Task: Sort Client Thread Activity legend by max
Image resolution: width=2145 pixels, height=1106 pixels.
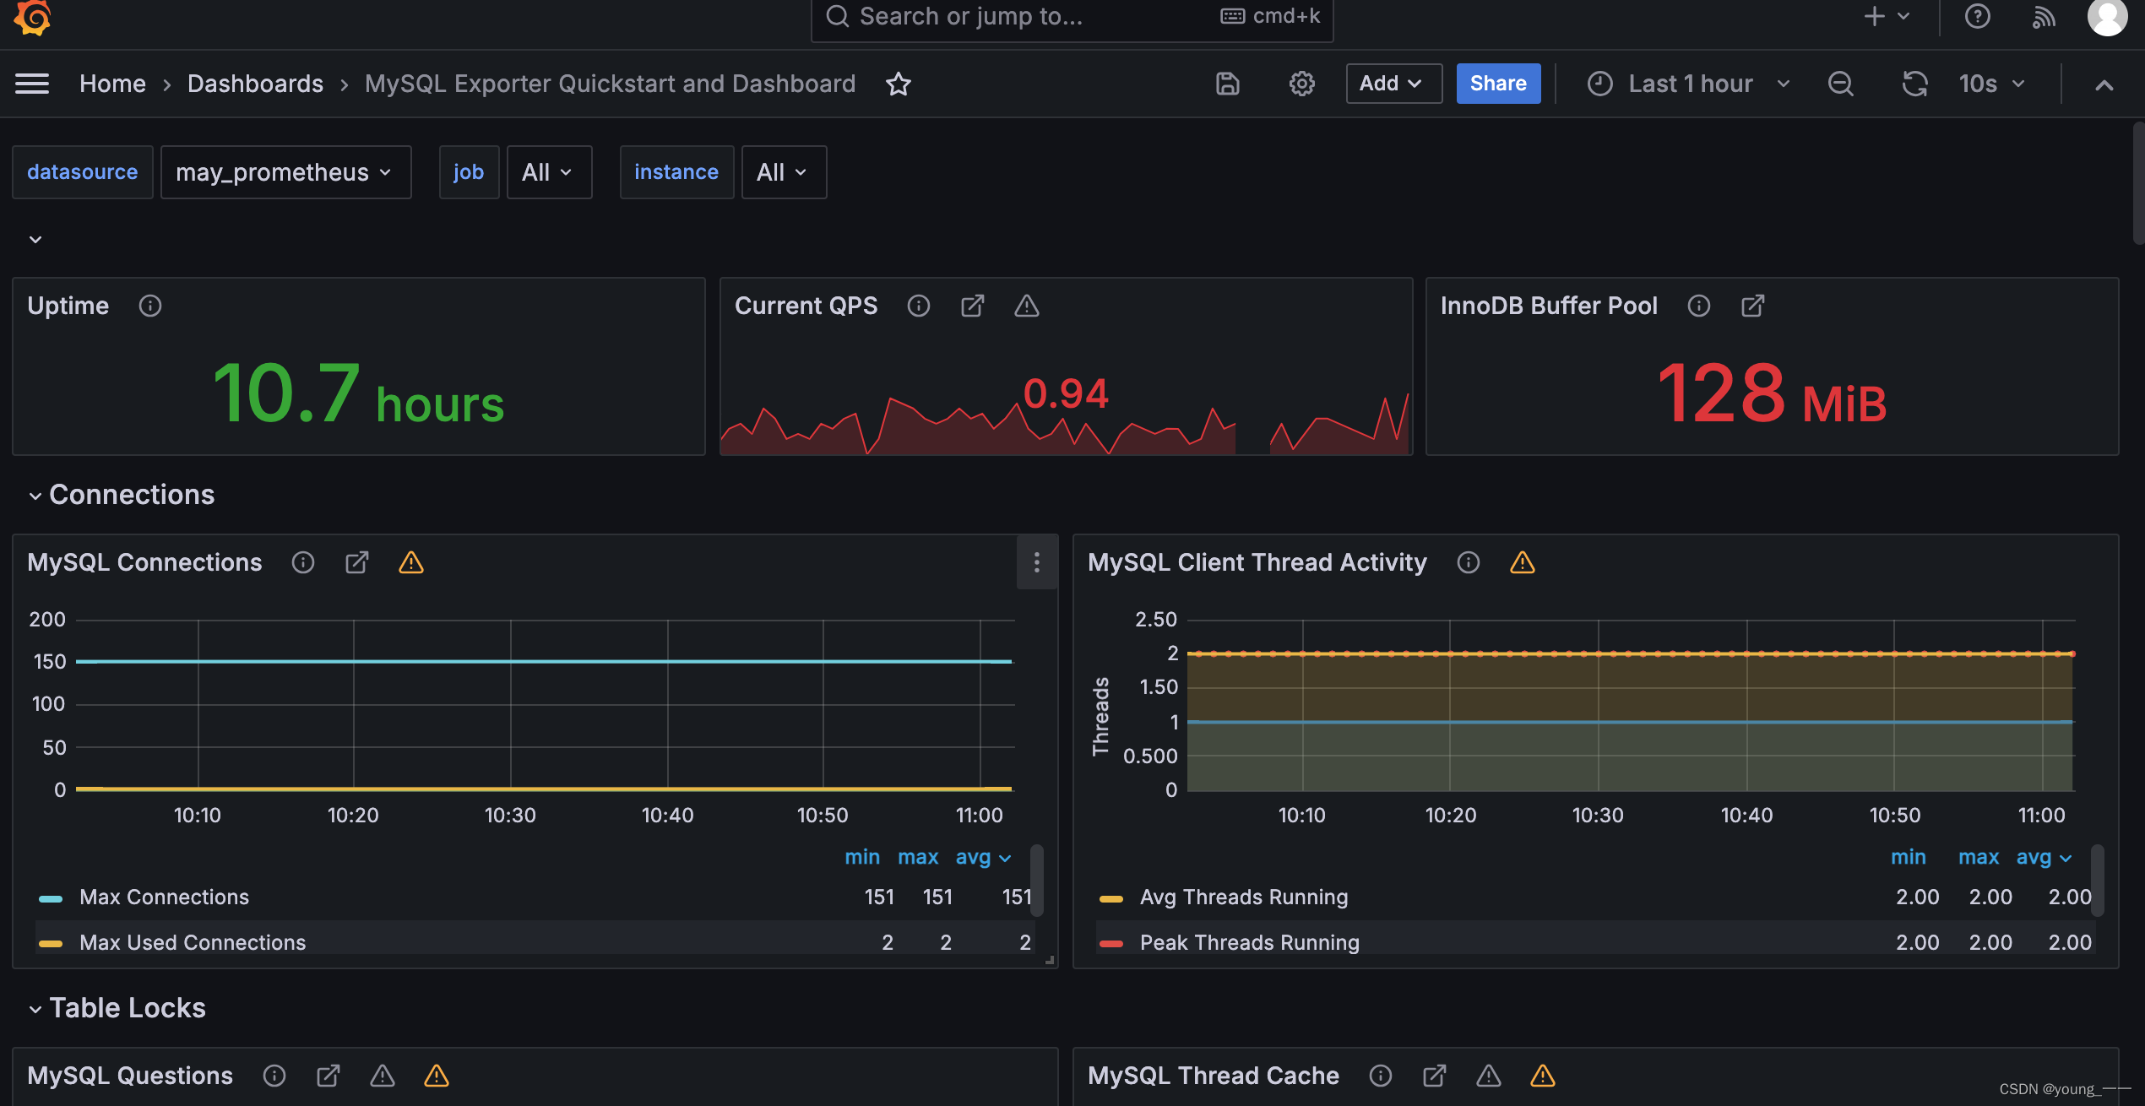Action: click(1979, 858)
